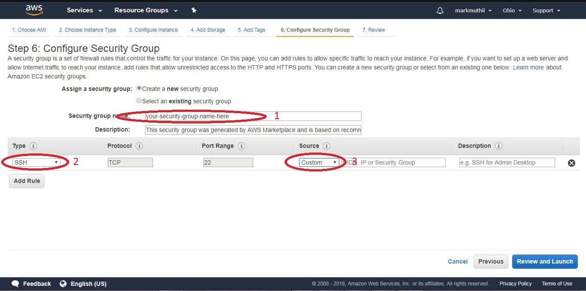Open the Ohio region dropdown

coord(512,10)
